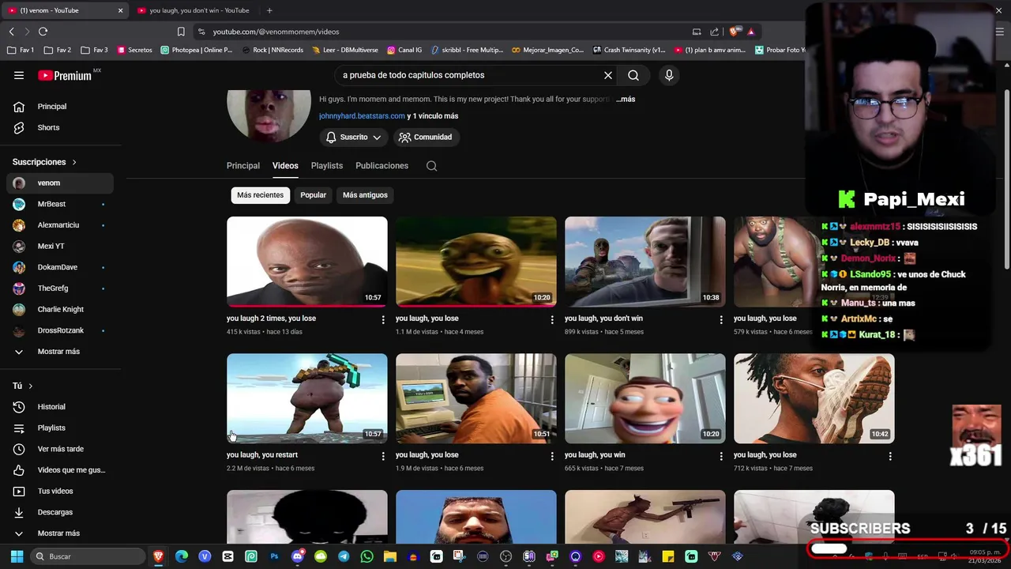1011x569 pixels.
Task: Open menu for "you laugh 2 times, you lose"
Action: click(x=383, y=319)
